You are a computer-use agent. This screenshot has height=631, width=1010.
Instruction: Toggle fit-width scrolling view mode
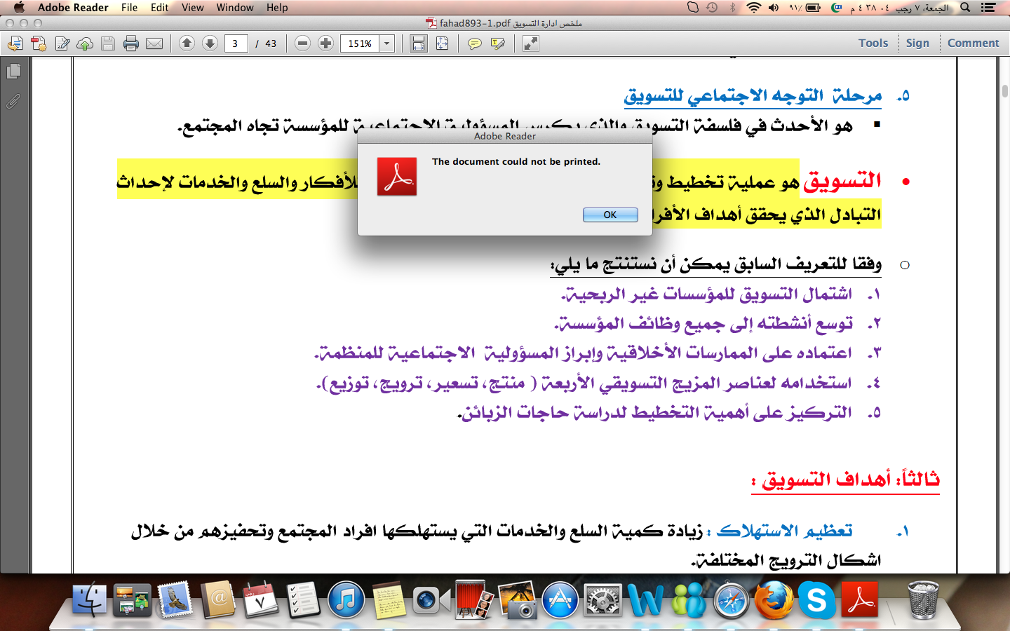click(x=419, y=43)
